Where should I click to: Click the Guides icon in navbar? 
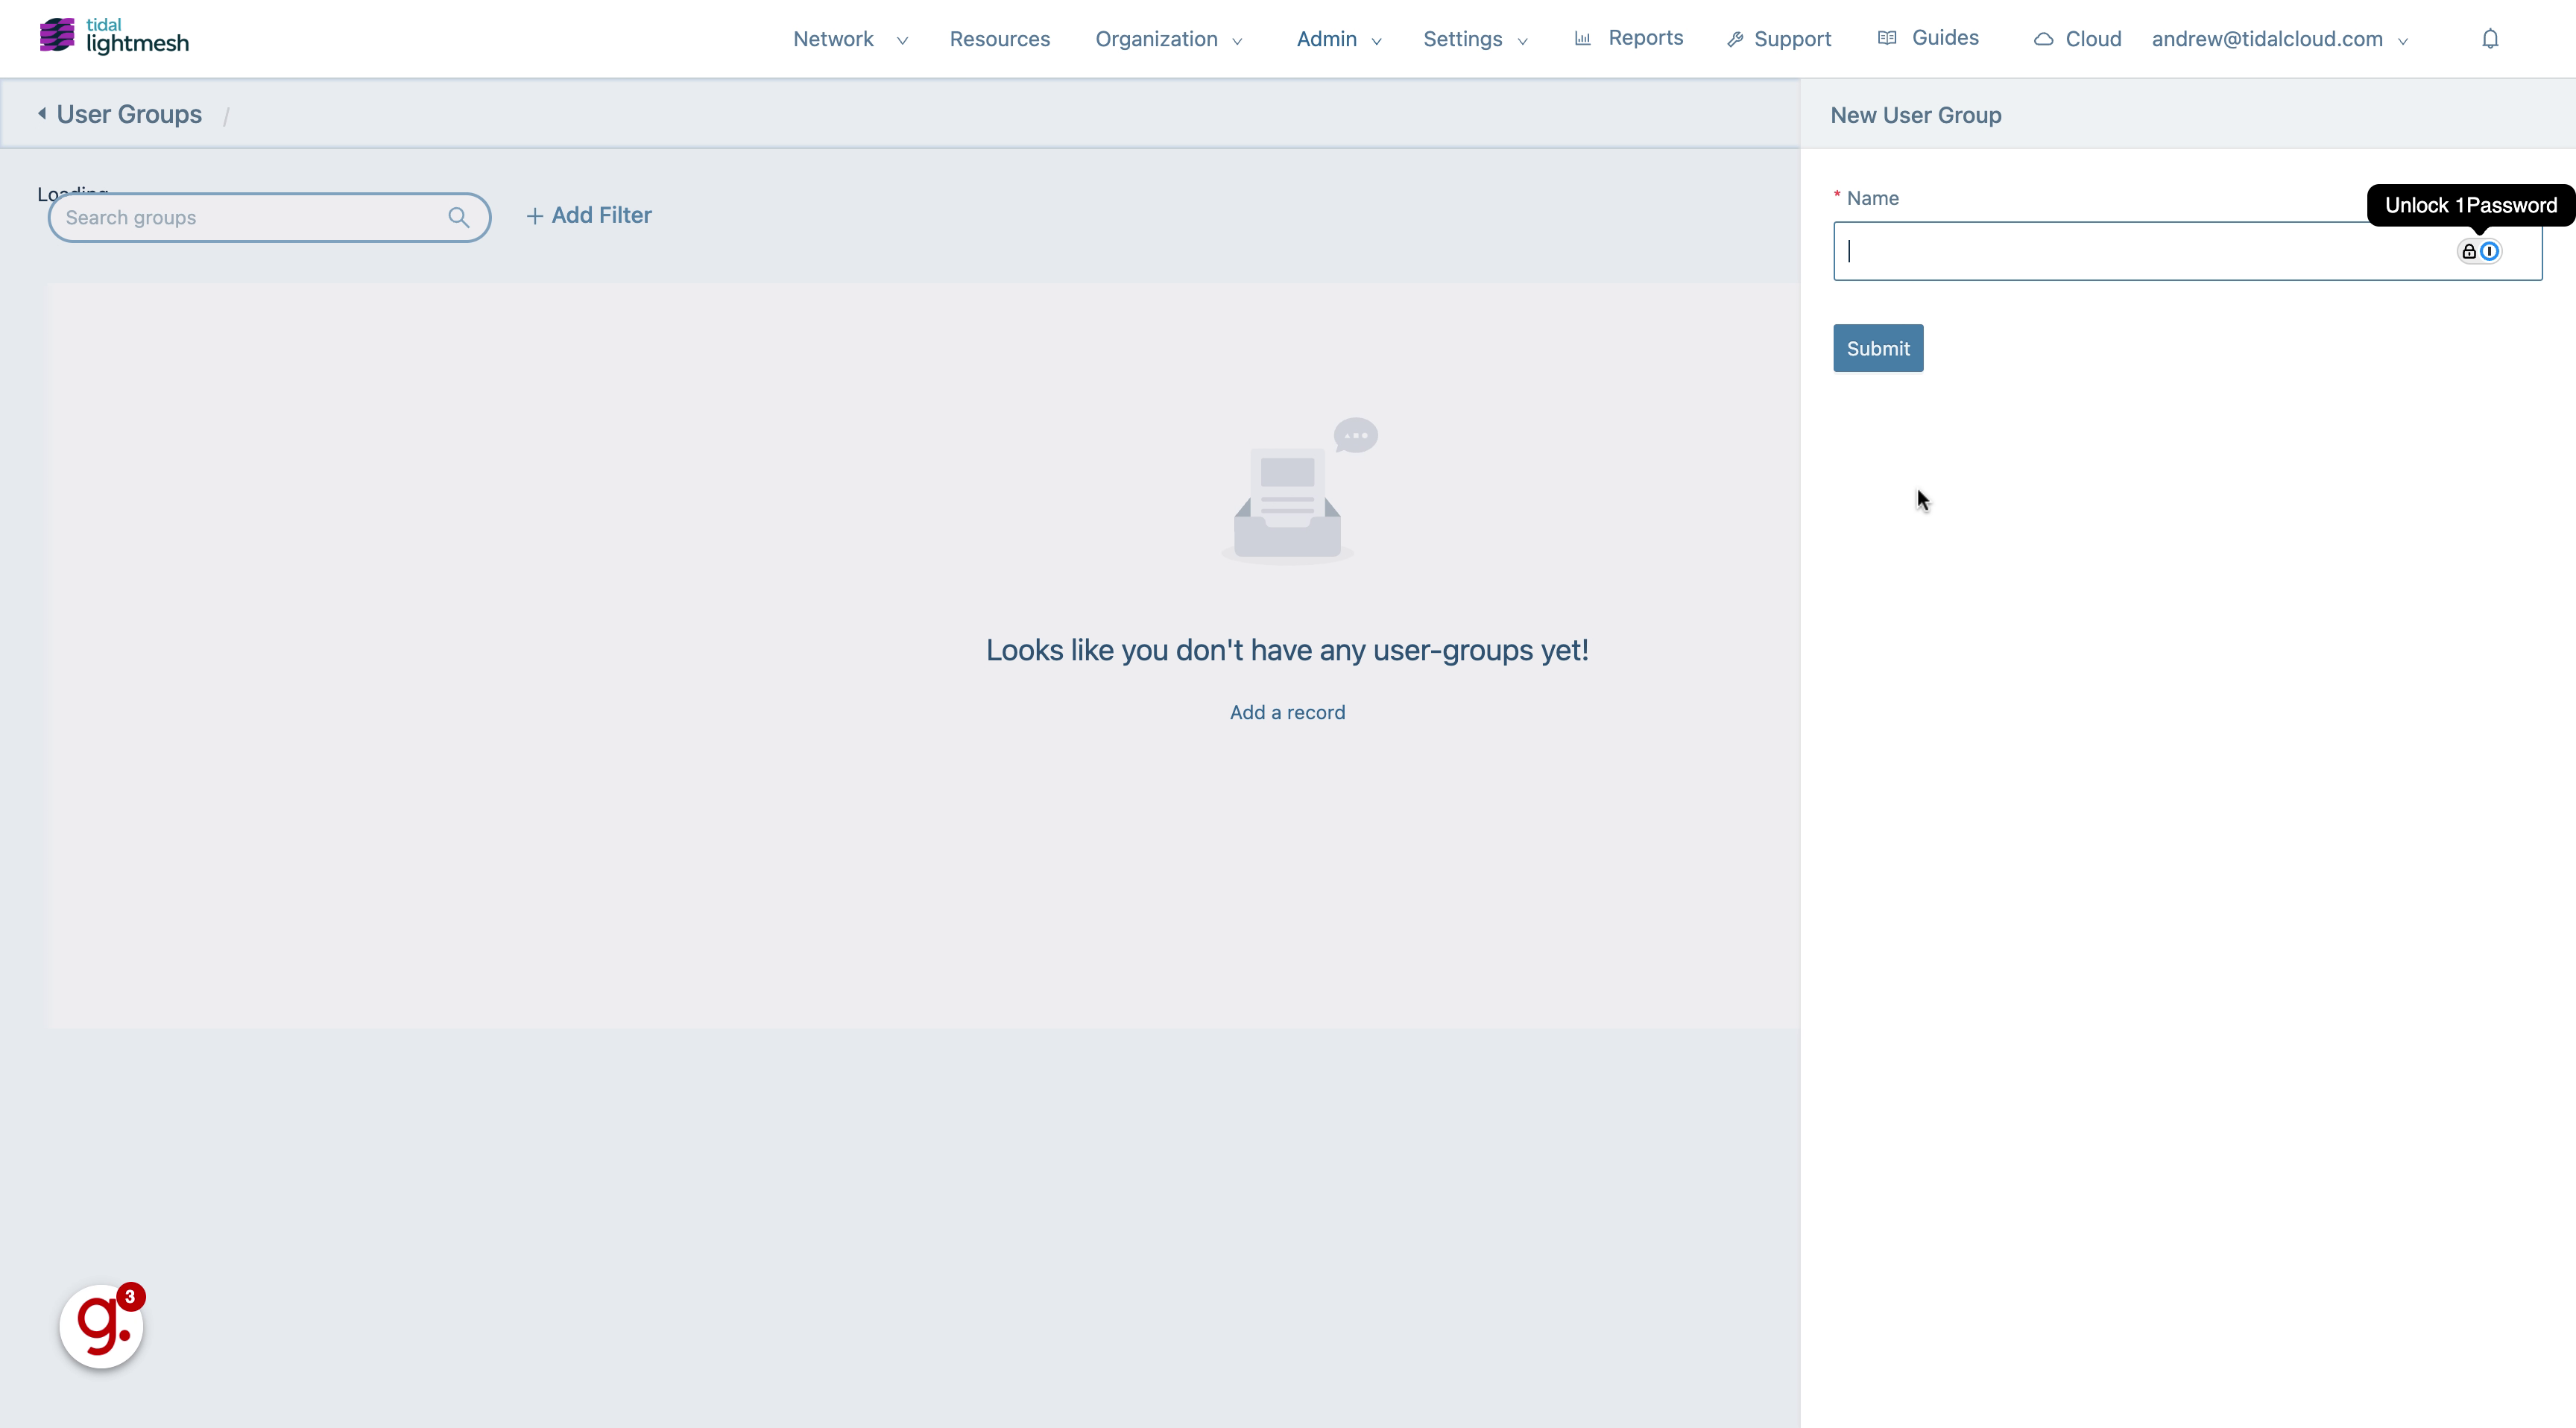click(x=1889, y=39)
